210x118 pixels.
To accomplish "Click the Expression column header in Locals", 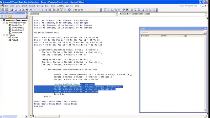I will click(151, 36).
